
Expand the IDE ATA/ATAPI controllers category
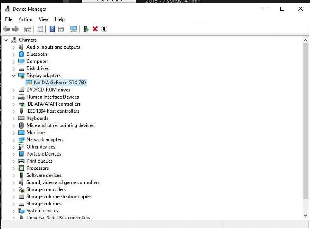14,104
